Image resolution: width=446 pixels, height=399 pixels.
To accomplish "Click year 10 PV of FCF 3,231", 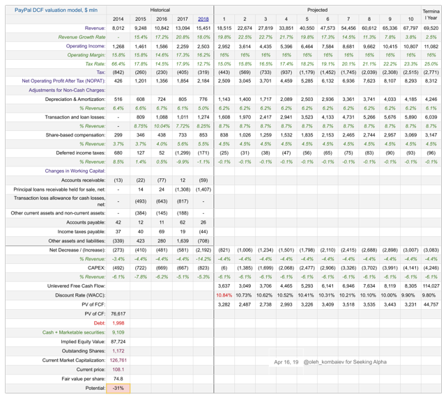I will tap(410, 304).
